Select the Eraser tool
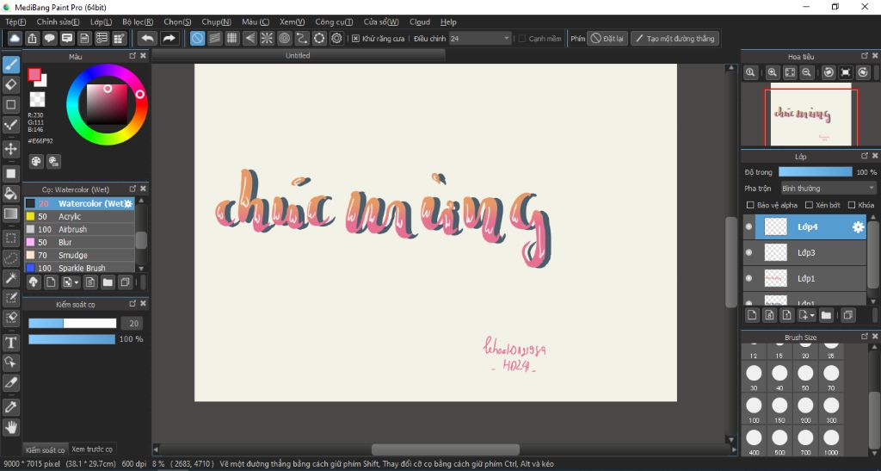Screen dimensions: 881x471 (x=10, y=84)
